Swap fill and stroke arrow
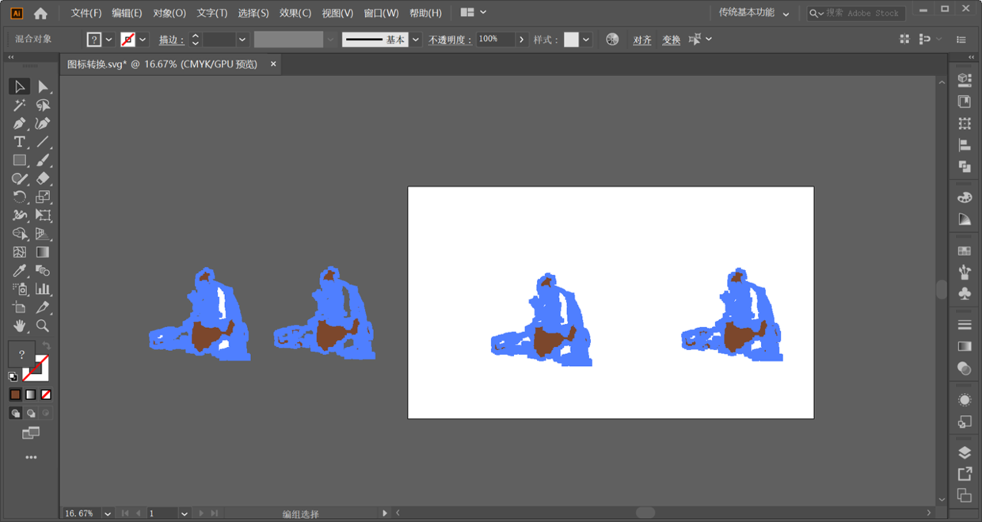 [x=46, y=346]
